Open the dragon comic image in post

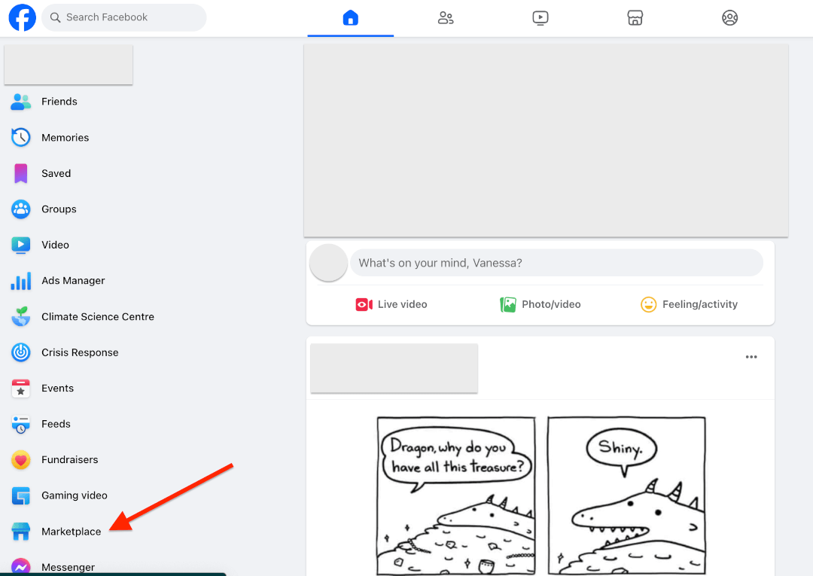[540, 495]
